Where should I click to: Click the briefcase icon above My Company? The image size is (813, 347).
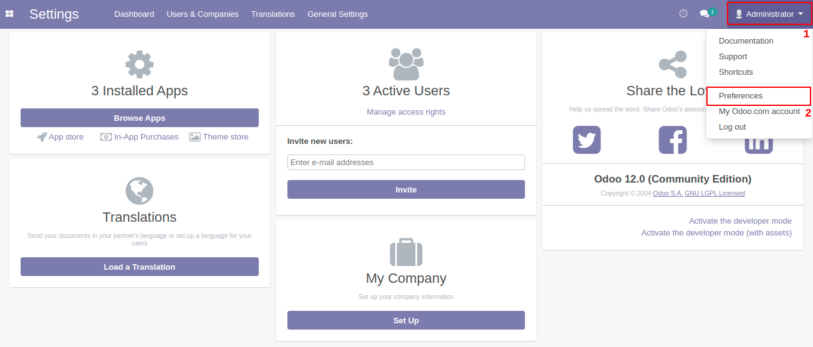click(406, 252)
